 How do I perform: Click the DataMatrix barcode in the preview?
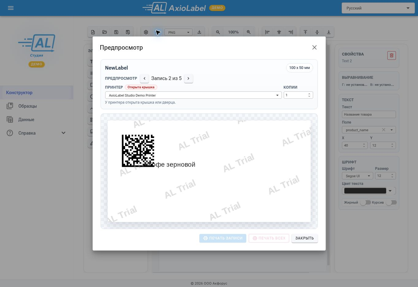(x=138, y=151)
